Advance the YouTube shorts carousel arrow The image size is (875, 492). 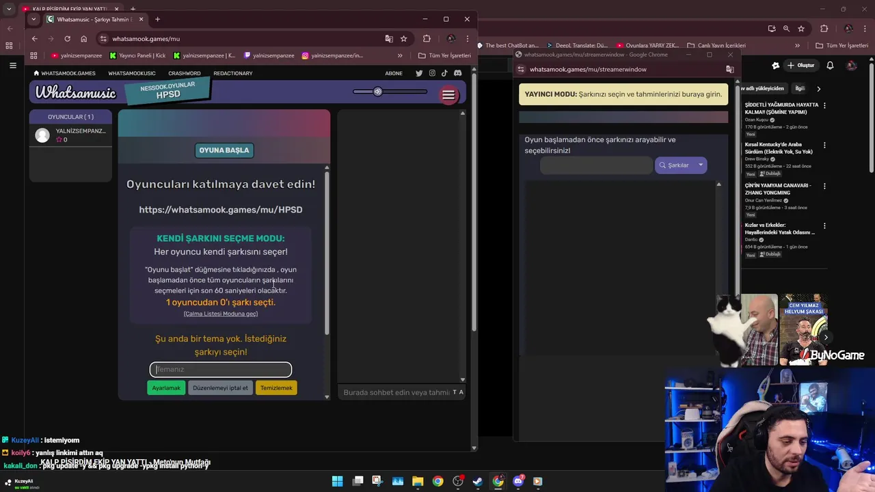826,337
